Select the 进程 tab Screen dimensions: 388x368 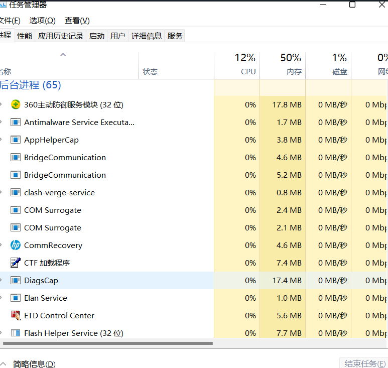click(7, 35)
